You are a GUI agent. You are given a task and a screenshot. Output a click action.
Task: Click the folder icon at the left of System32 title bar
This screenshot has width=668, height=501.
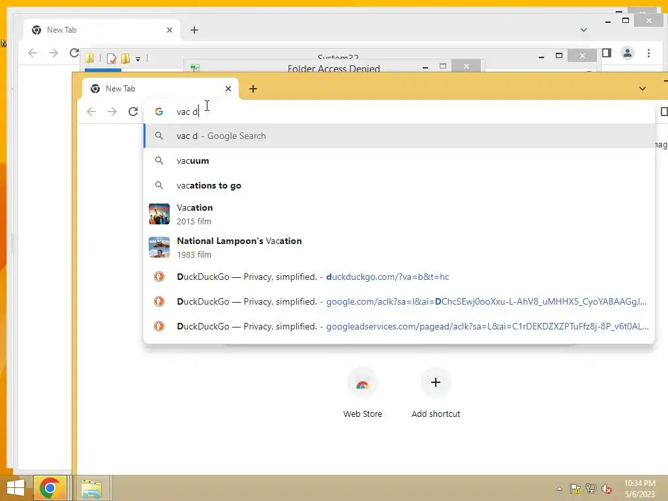[89, 58]
